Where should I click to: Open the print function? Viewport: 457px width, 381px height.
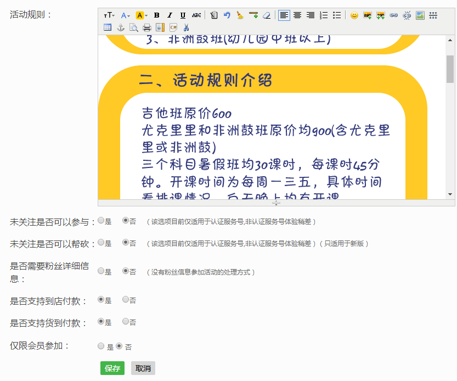click(146, 27)
